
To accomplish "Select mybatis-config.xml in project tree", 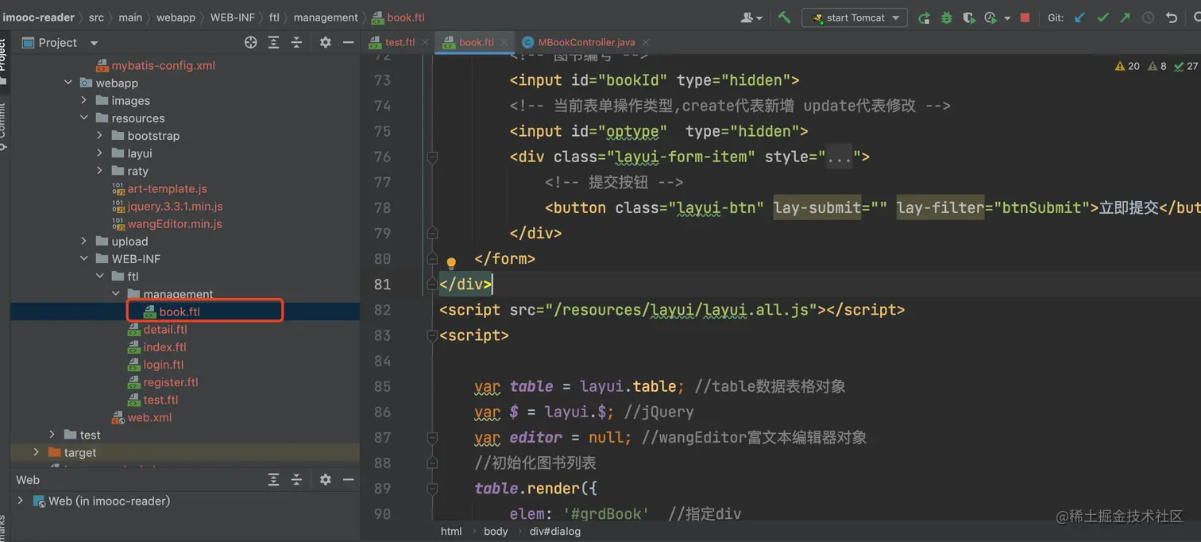I will 163,66.
